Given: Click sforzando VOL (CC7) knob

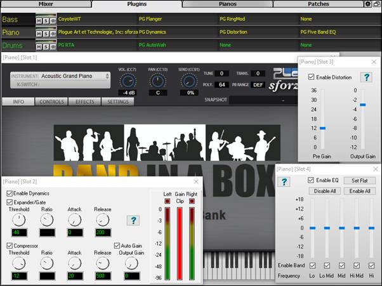Looking at the screenshot, I should point(128,81).
